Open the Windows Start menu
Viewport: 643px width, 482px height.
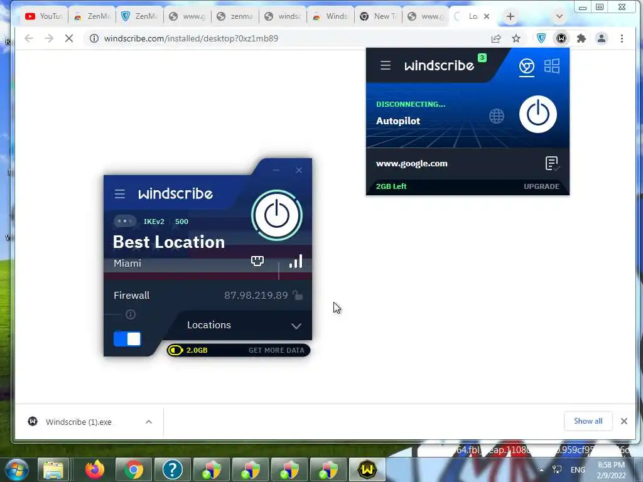click(16, 469)
